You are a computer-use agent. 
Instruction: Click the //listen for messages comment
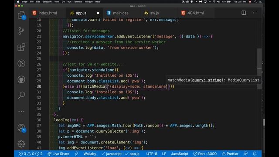coord(86,31)
